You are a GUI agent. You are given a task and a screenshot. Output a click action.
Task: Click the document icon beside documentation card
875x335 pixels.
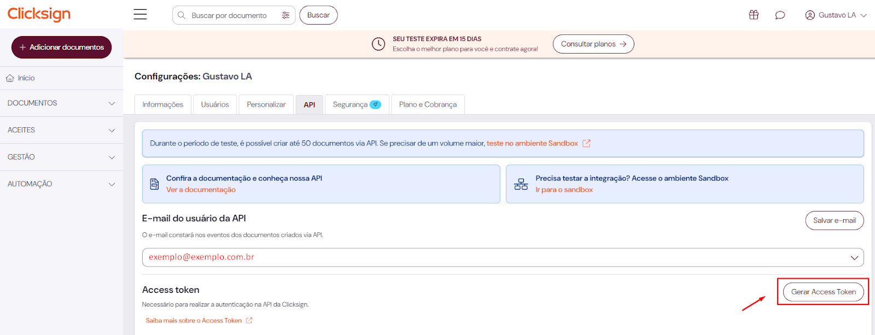155,184
